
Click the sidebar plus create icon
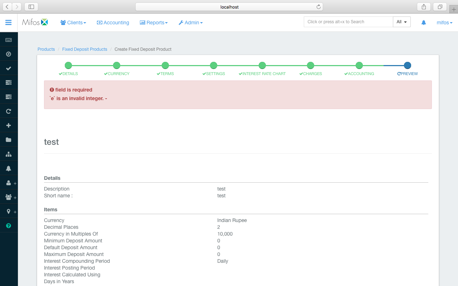pyautogui.click(x=9, y=125)
